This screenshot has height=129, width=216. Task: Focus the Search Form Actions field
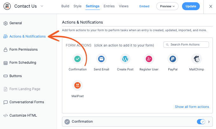pyautogui.click(x=186, y=45)
